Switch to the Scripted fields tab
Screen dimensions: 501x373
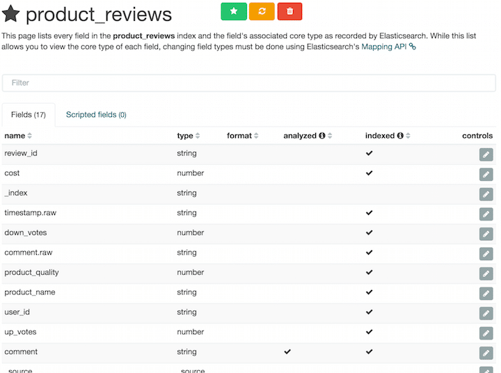[96, 115]
